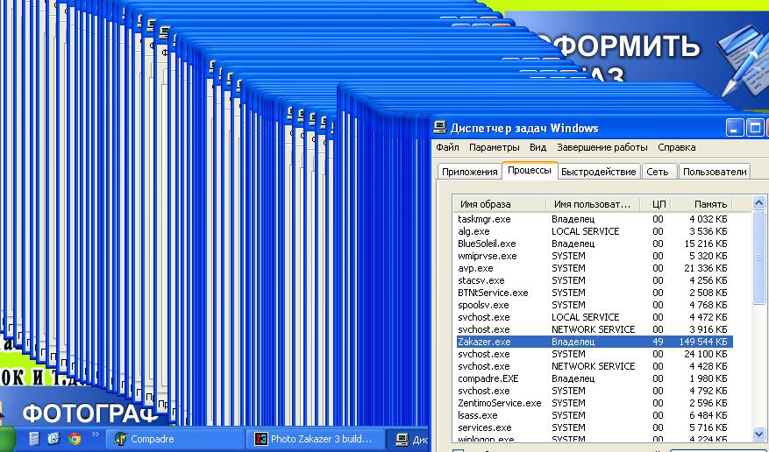Select the wmiprvse.exe process
769x452 pixels.
coord(595,256)
